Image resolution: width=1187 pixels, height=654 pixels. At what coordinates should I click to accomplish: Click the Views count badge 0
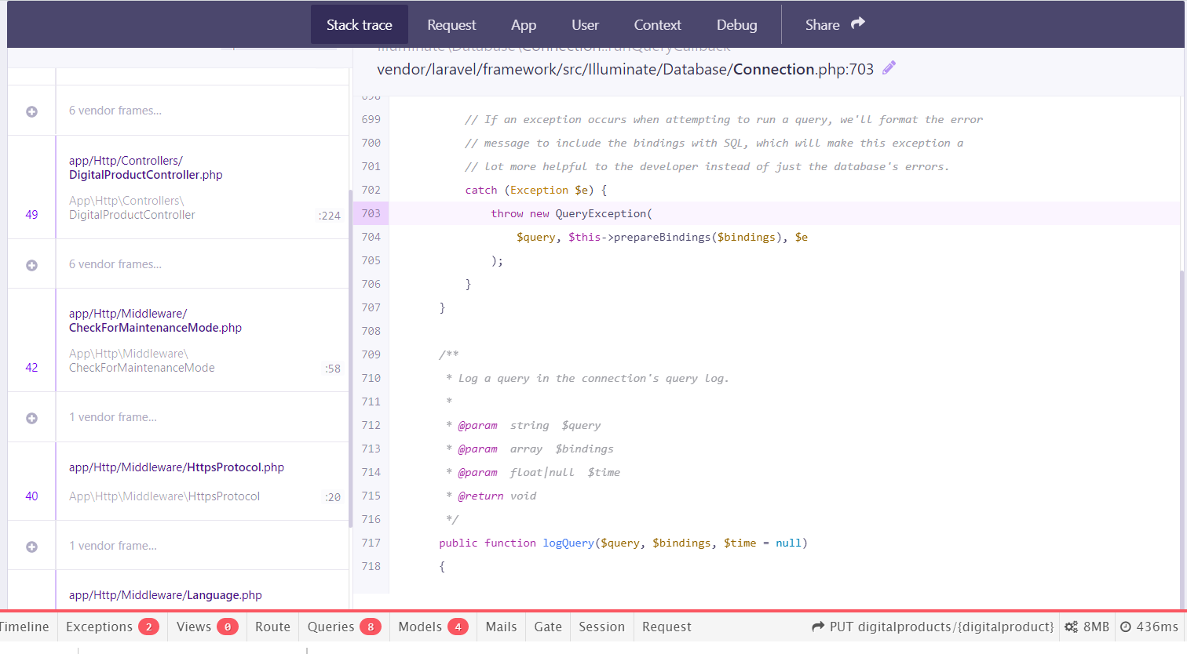228,627
